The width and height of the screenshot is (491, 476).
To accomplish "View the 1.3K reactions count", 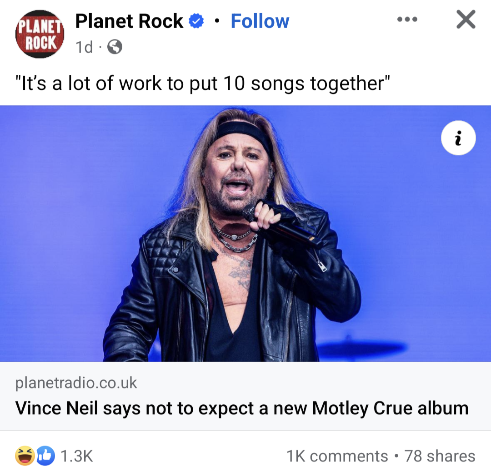I will [76, 456].
